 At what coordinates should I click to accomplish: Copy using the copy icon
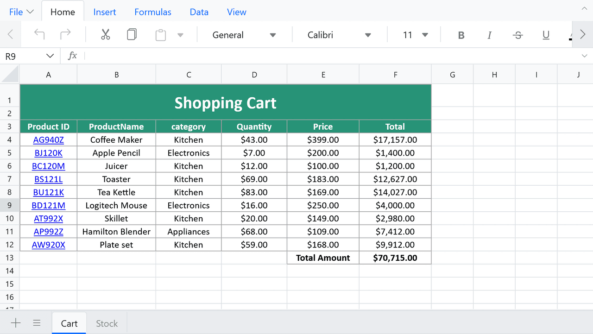132,34
